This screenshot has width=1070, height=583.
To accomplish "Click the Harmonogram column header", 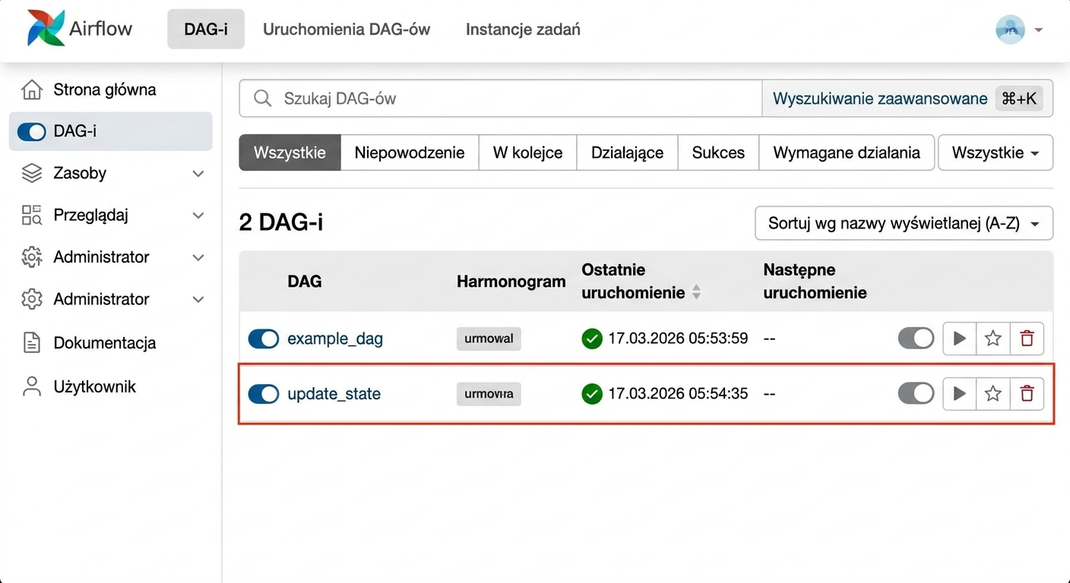I will [511, 282].
